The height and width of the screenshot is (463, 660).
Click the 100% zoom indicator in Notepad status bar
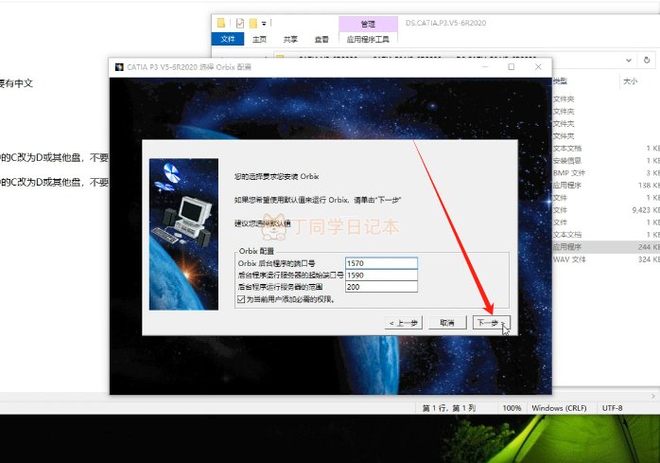pyautogui.click(x=512, y=408)
